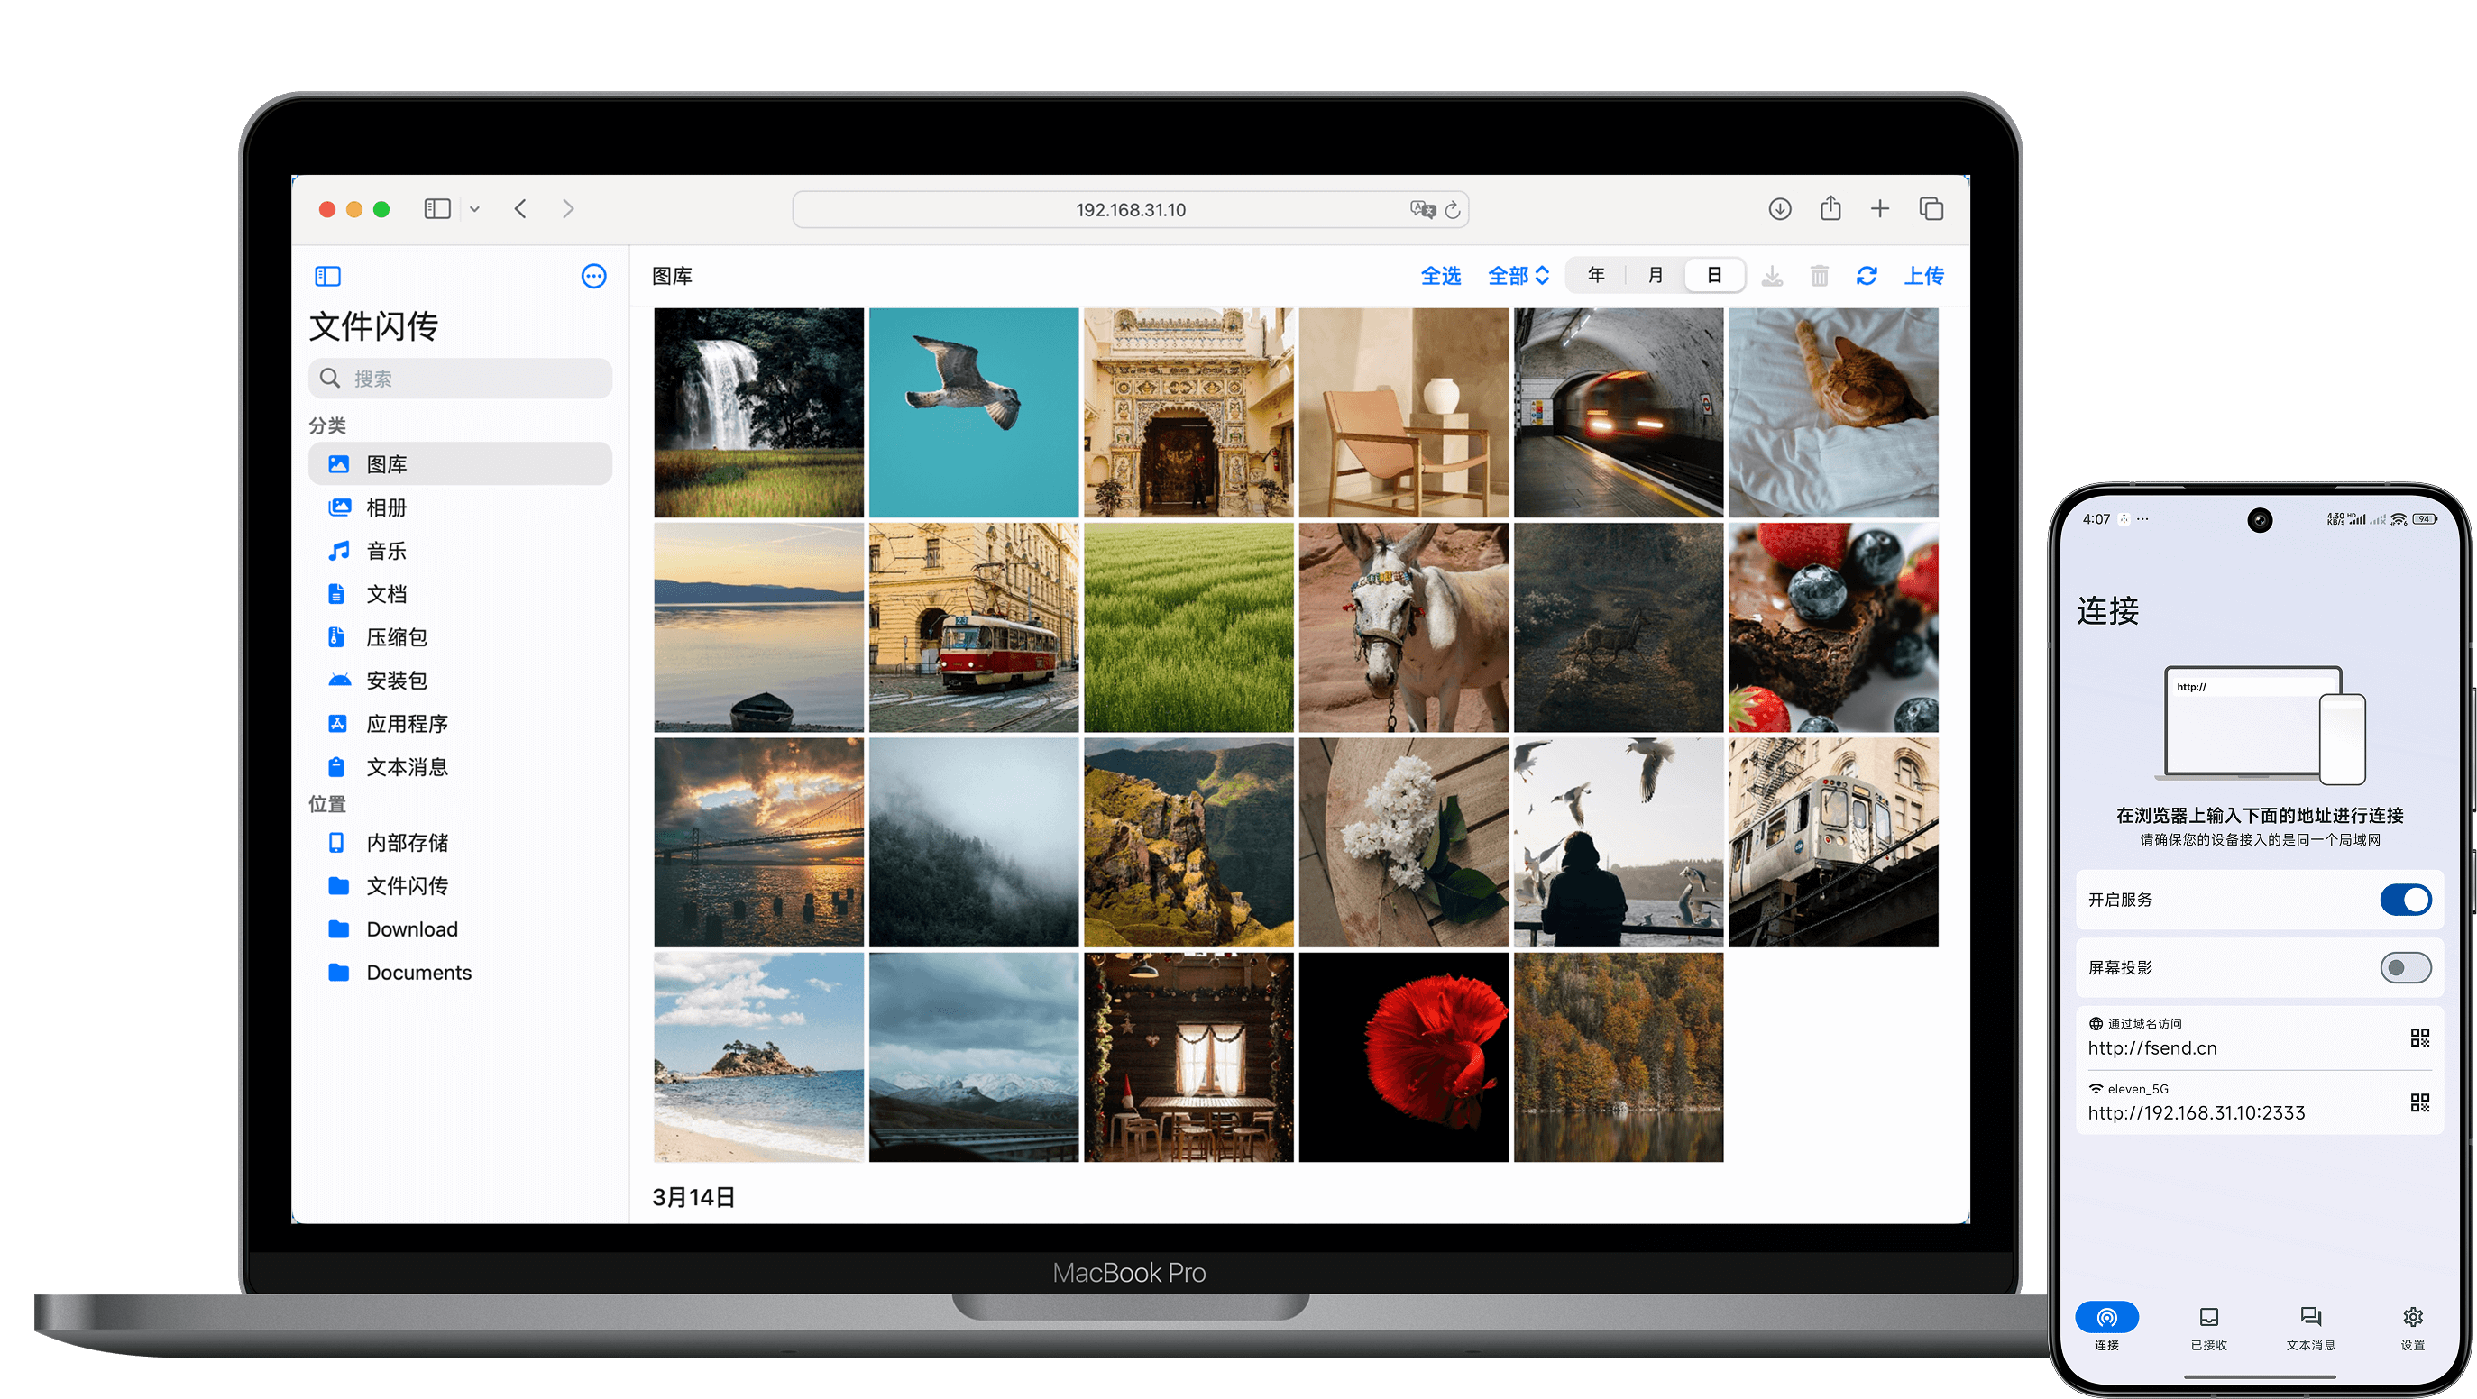Click the 上传 upload button
The image size is (2477, 1399).
coord(1924,276)
